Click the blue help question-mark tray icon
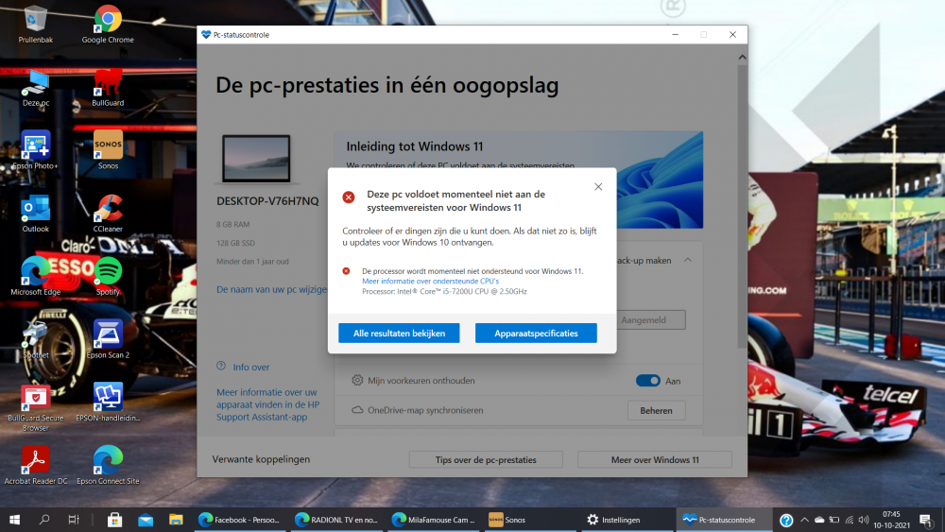Screen dimensions: 945x532 click(x=786, y=520)
